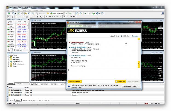
Task: Select the W1 timeframe button
Action: [71, 17]
